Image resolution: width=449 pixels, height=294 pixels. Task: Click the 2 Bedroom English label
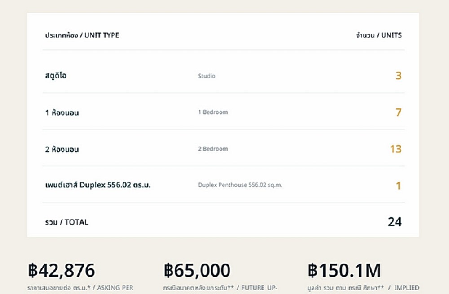(213, 149)
